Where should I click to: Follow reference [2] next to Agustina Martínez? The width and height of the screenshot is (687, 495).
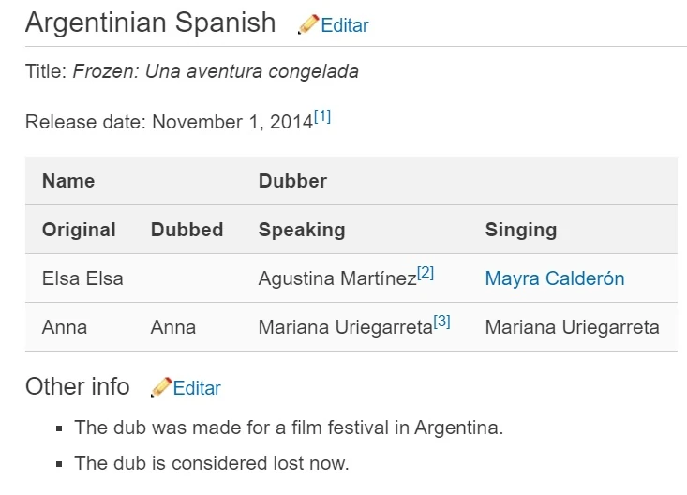tap(426, 273)
